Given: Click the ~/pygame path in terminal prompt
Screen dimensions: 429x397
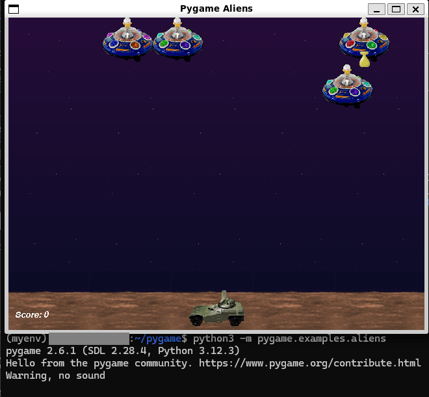Looking at the screenshot, I should click(x=158, y=339).
